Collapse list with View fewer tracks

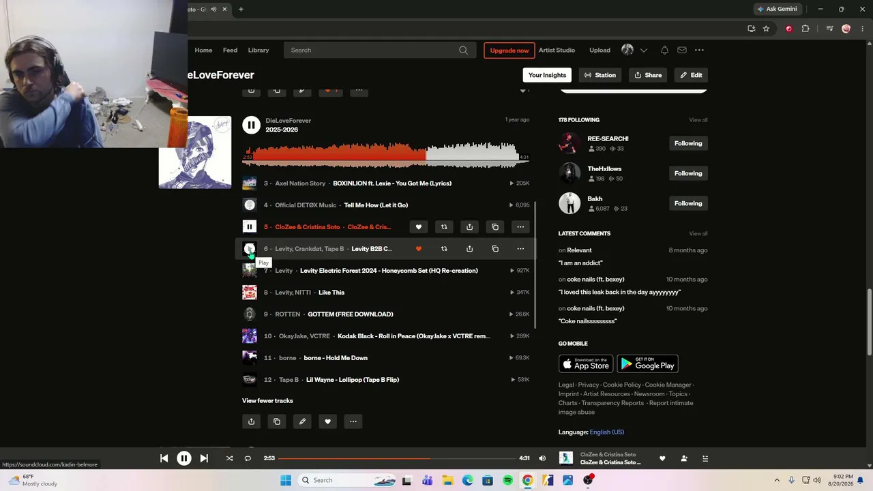pos(267,401)
